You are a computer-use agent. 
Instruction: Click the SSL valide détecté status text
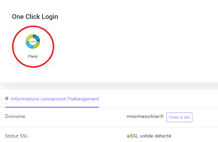point(151,136)
